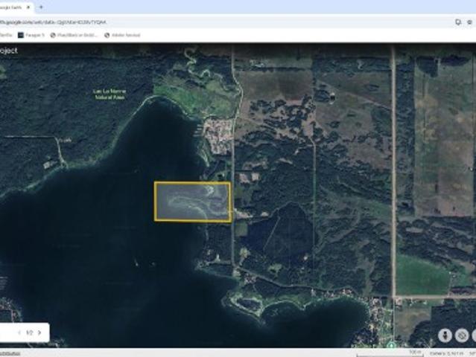The height and width of the screenshot is (357, 476).
Task: Click the teal placemark at the bottom road
Action: (x=392, y=345)
